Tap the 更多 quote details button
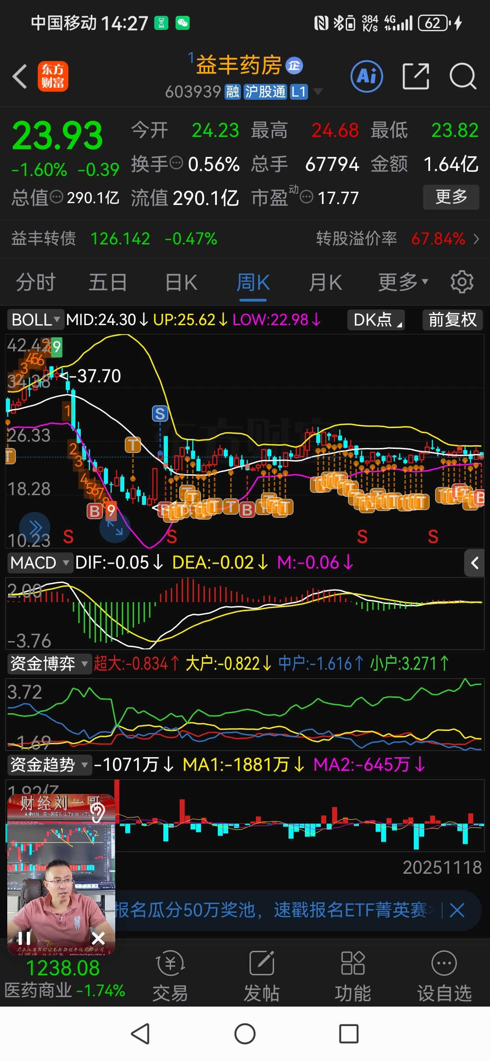This screenshot has height=1061, width=490. [451, 197]
